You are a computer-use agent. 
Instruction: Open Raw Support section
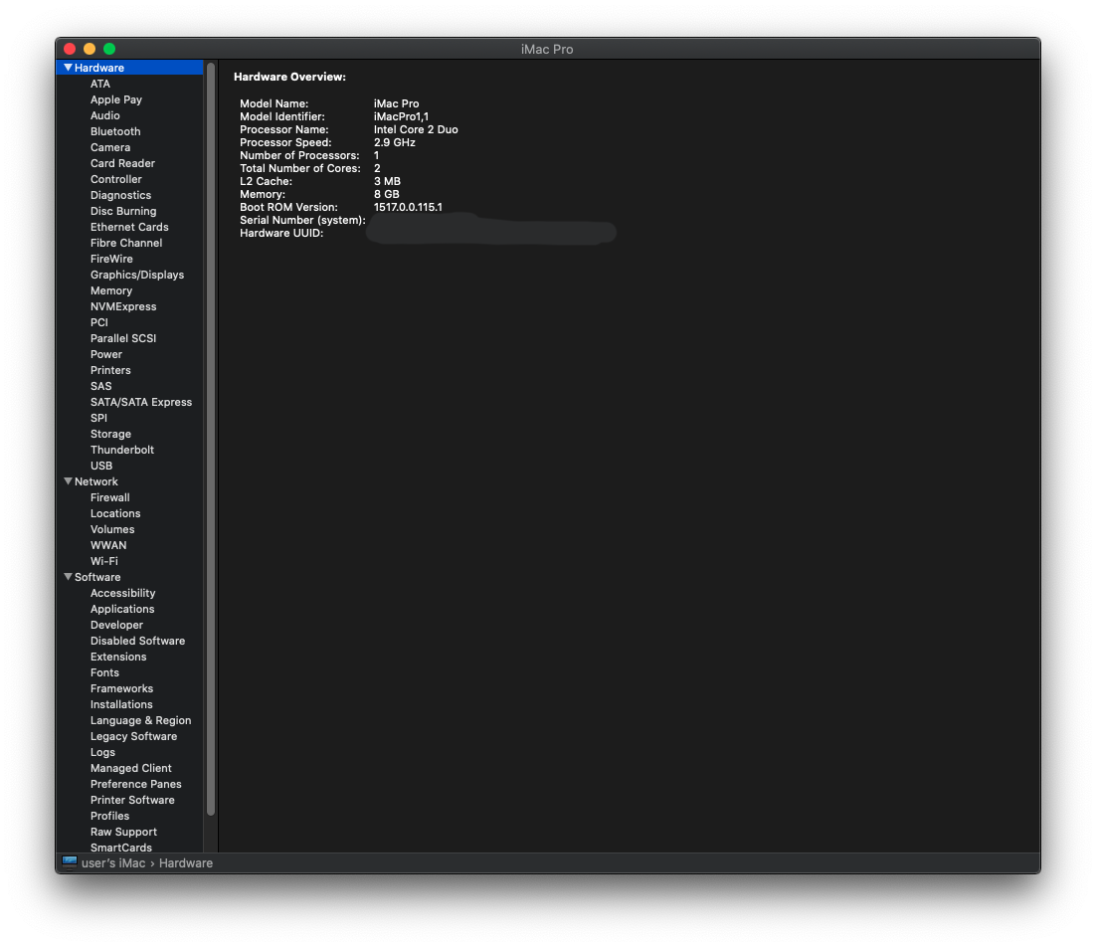[123, 833]
